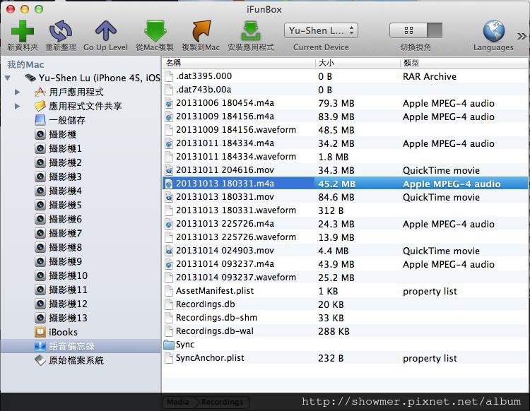530x411 pixels.
Task: Switch to the dark right half of 切換視角
Action: pos(435,31)
